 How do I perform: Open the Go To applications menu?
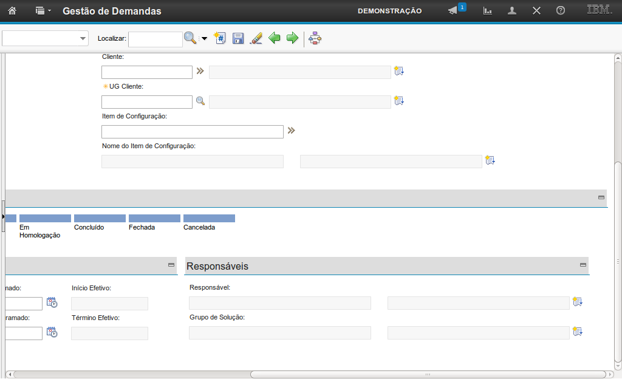click(x=43, y=11)
